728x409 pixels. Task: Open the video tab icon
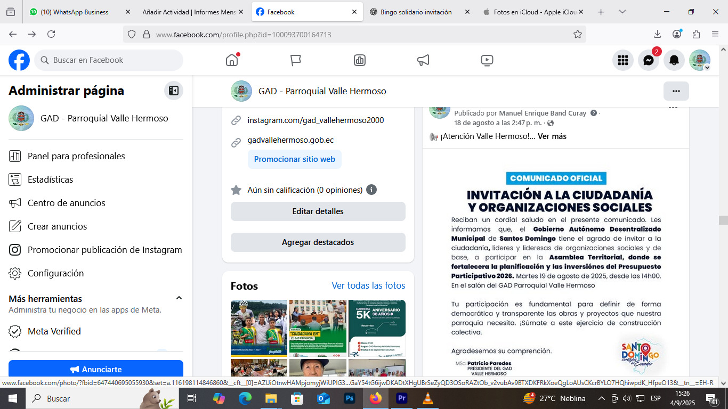pyautogui.click(x=487, y=60)
